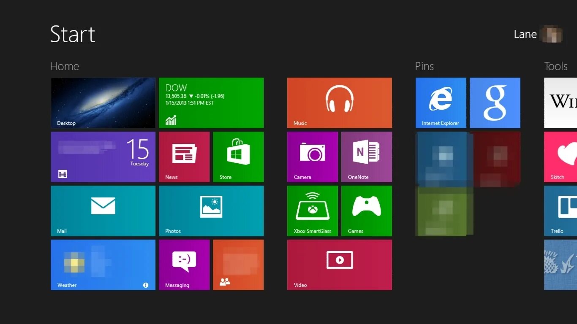Launch the Messaging tile
This screenshot has height=324, width=577.
[184, 265]
